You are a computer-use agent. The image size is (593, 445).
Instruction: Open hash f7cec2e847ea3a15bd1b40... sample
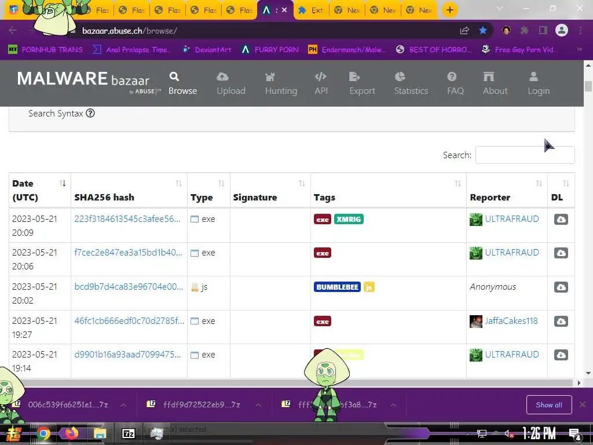128,253
